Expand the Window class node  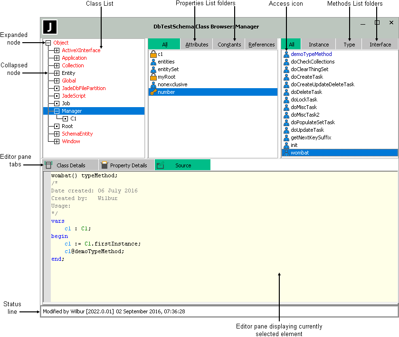57,141
